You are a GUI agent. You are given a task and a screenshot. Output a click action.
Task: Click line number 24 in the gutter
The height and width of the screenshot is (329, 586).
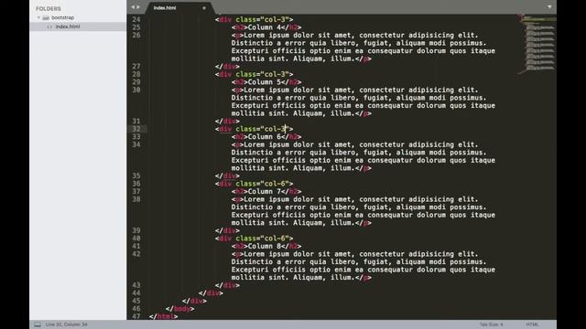[x=136, y=20]
